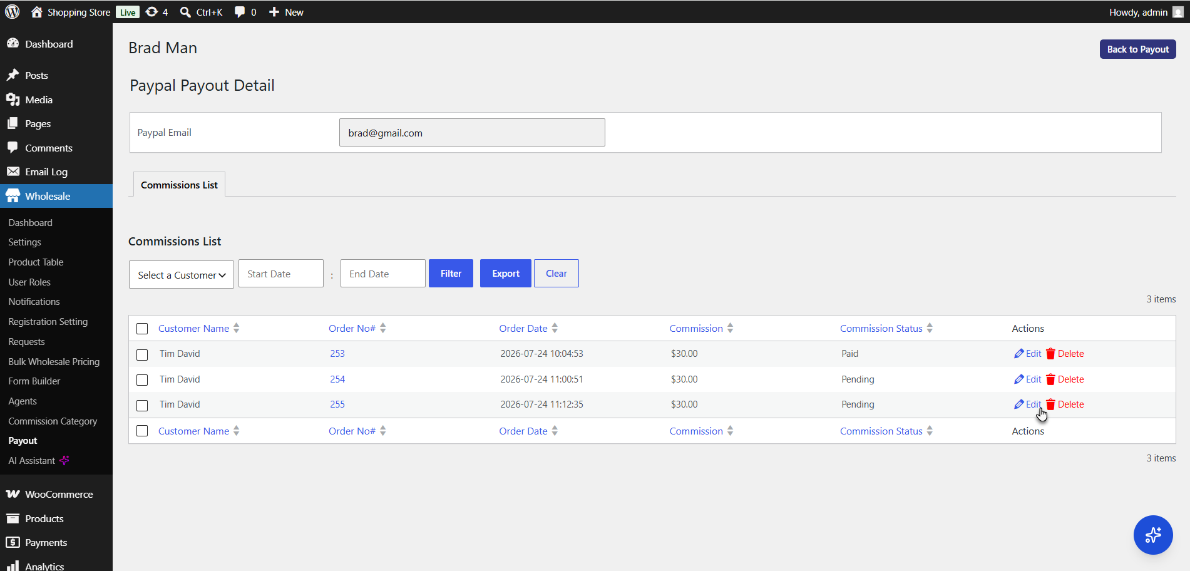Click the Paypal Email field

pos(472,133)
